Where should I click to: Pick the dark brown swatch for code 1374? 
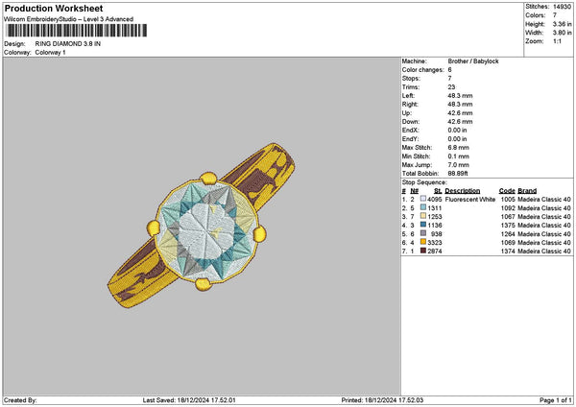pyautogui.click(x=422, y=251)
